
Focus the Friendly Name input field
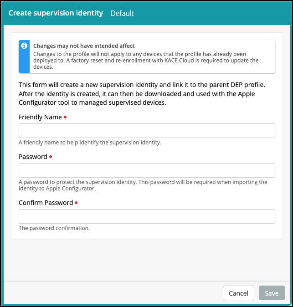point(147,131)
